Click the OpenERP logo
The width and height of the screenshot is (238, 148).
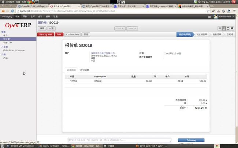click(18, 25)
